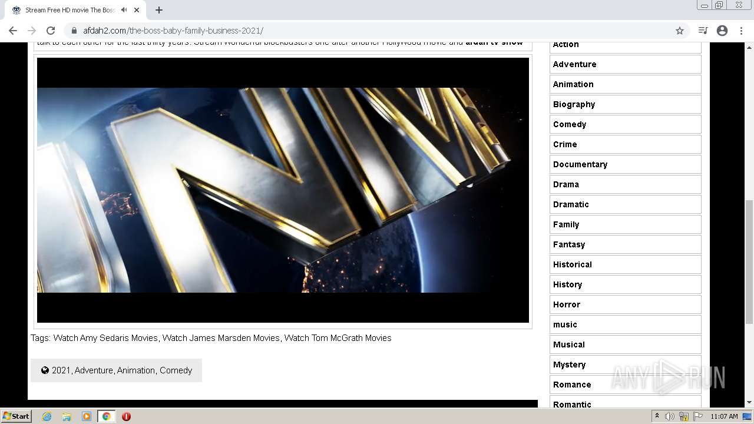The width and height of the screenshot is (754, 424).
Task: Go forward in browser history
Action: 32,31
